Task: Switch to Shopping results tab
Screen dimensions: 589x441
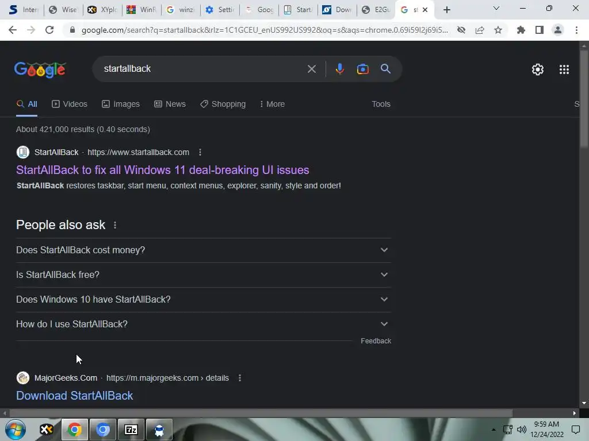Action: (x=223, y=105)
